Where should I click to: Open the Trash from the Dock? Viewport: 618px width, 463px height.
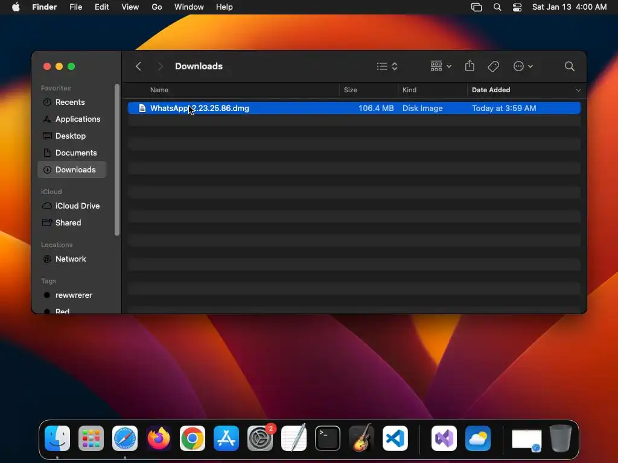point(561,438)
